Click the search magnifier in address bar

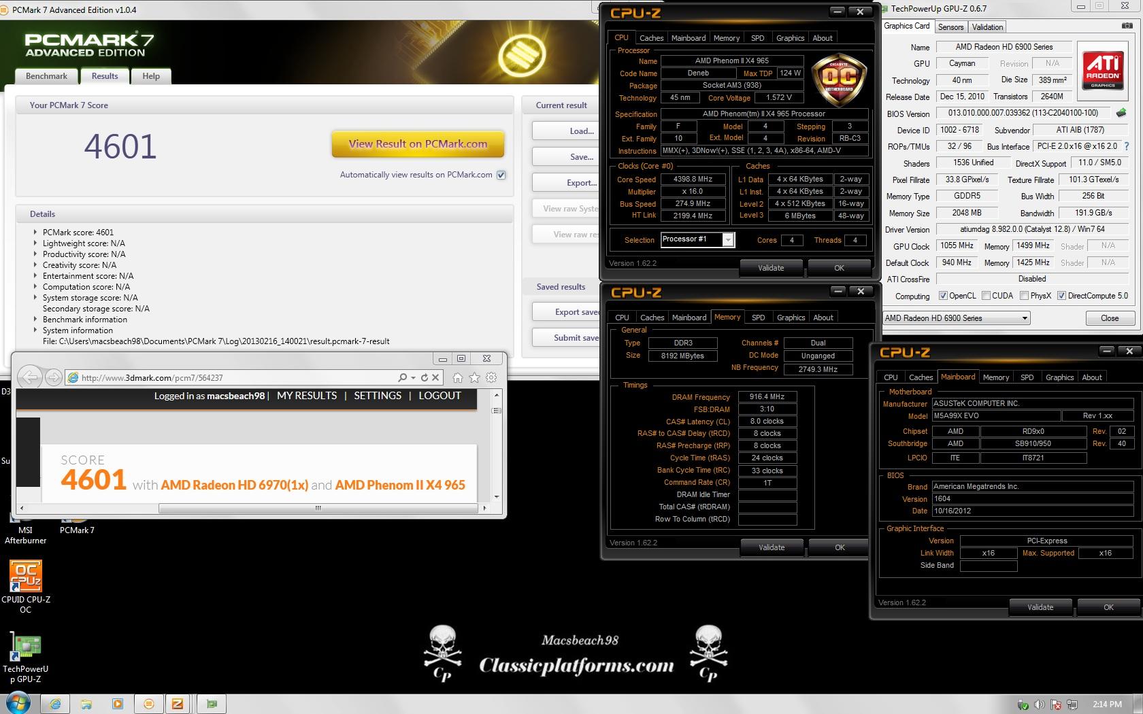coord(403,377)
